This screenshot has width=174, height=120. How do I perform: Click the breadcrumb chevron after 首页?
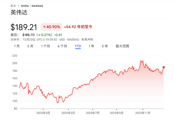pos(19,6)
